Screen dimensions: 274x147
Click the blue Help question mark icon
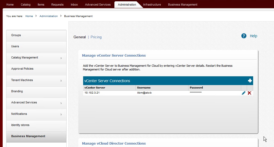[x=244, y=36]
